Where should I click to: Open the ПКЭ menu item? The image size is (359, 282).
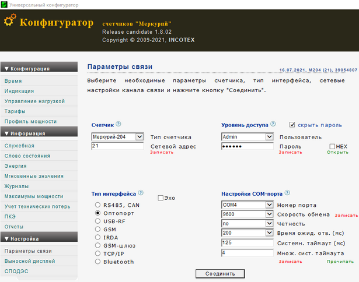39,216
